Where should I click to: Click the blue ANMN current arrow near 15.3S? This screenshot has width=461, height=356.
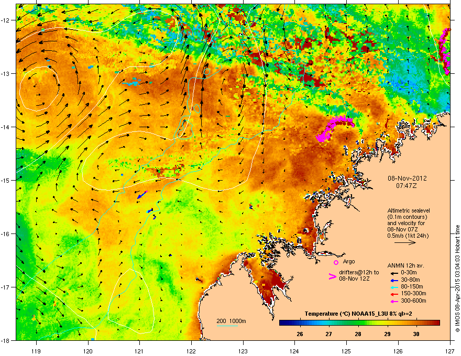pos(142,195)
